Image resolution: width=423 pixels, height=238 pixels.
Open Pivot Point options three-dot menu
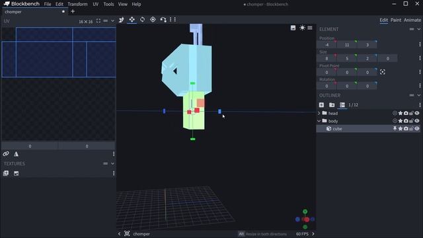click(x=420, y=72)
